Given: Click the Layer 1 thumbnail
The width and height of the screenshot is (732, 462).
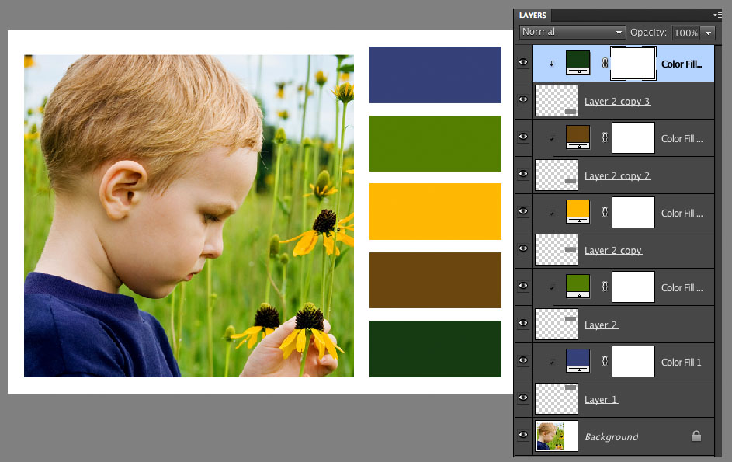Looking at the screenshot, I should (x=557, y=398).
